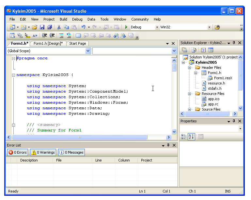Open the File menu
Viewport: 251px width, 200px height.
pyautogui.click(x=12, y=19)
